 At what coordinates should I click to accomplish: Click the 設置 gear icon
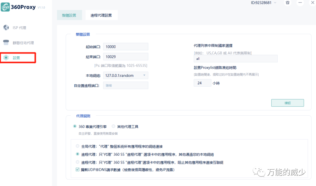tap(6, 58)
